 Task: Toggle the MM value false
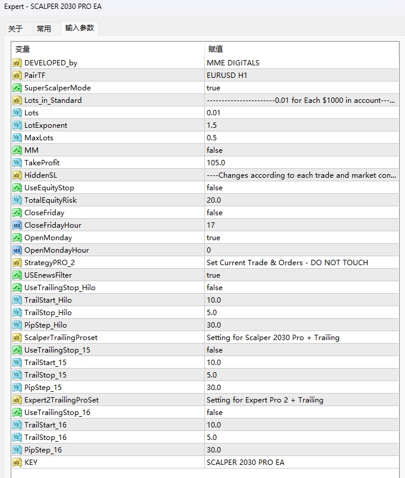(214, 150)
